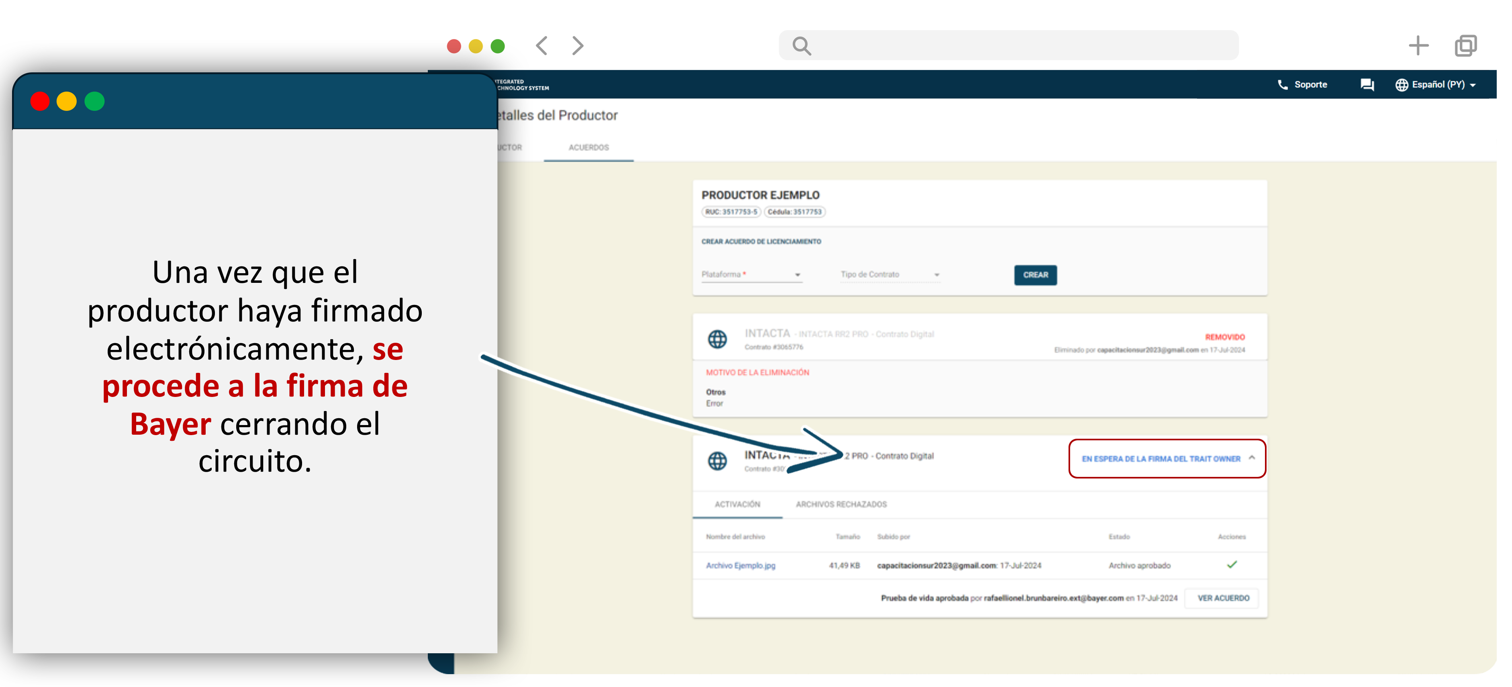1512x687 pixels.
Task: Open the Plataforma dropdown
Action: [751, 275]
